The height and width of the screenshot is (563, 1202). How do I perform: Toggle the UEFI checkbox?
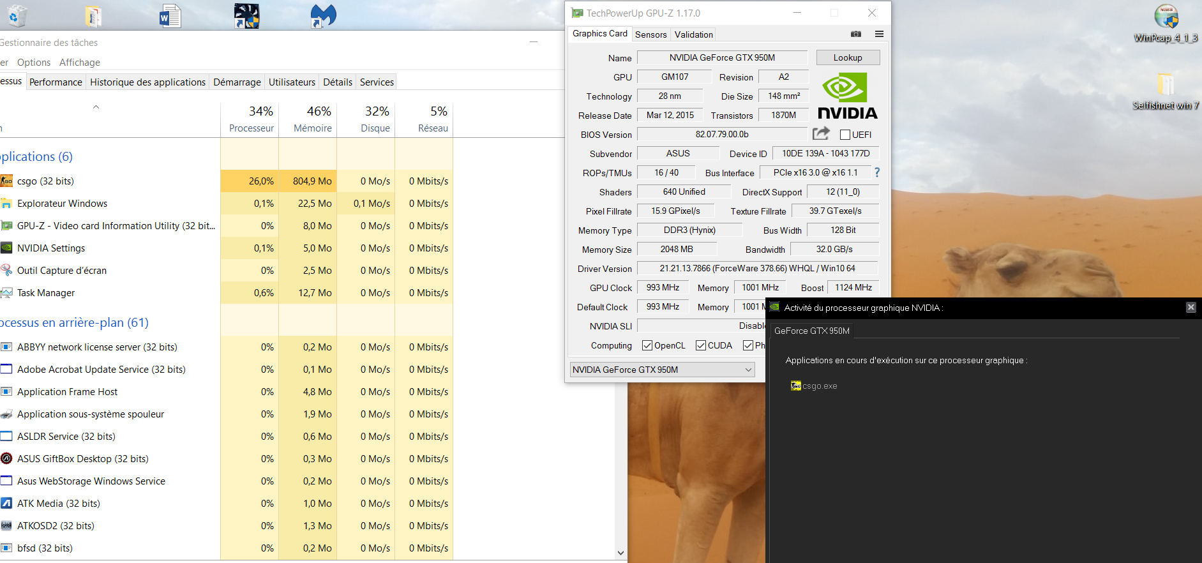point(845,135)
